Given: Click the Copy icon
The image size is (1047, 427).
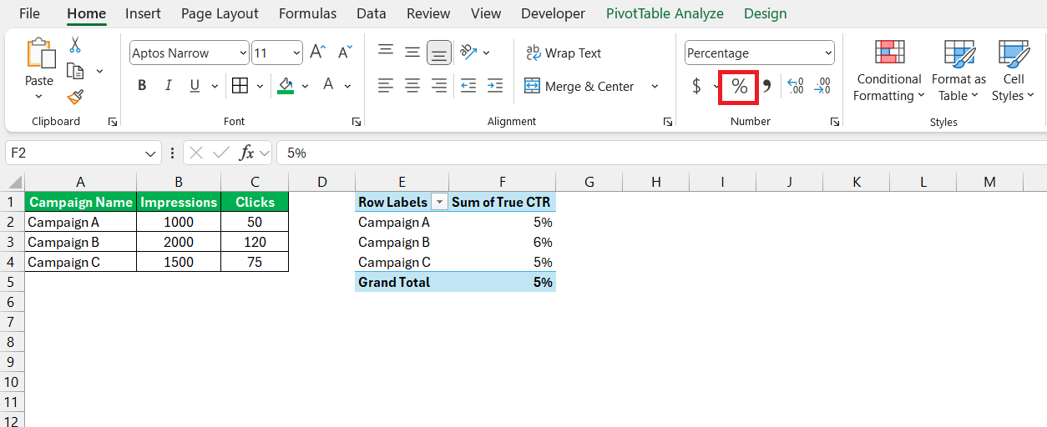Looking at the screenshot, I should 75,71.
